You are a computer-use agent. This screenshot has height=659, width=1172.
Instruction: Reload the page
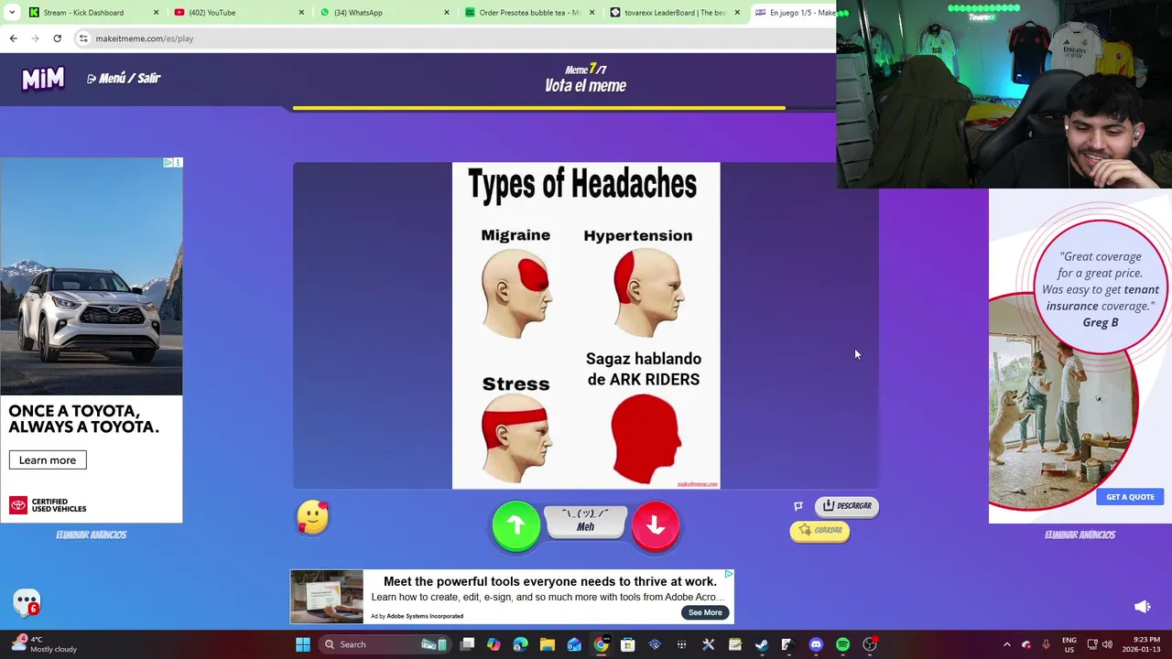click(57, 38)
